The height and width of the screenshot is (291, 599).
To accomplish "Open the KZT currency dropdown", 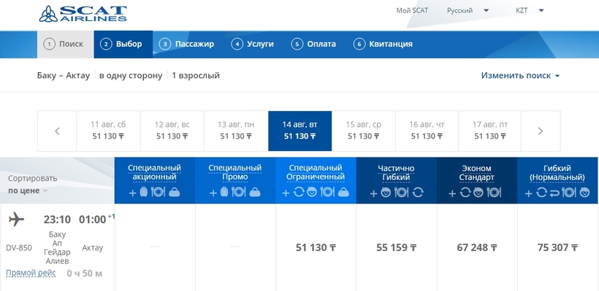I will pyautogui.click(x=530, y=11).
